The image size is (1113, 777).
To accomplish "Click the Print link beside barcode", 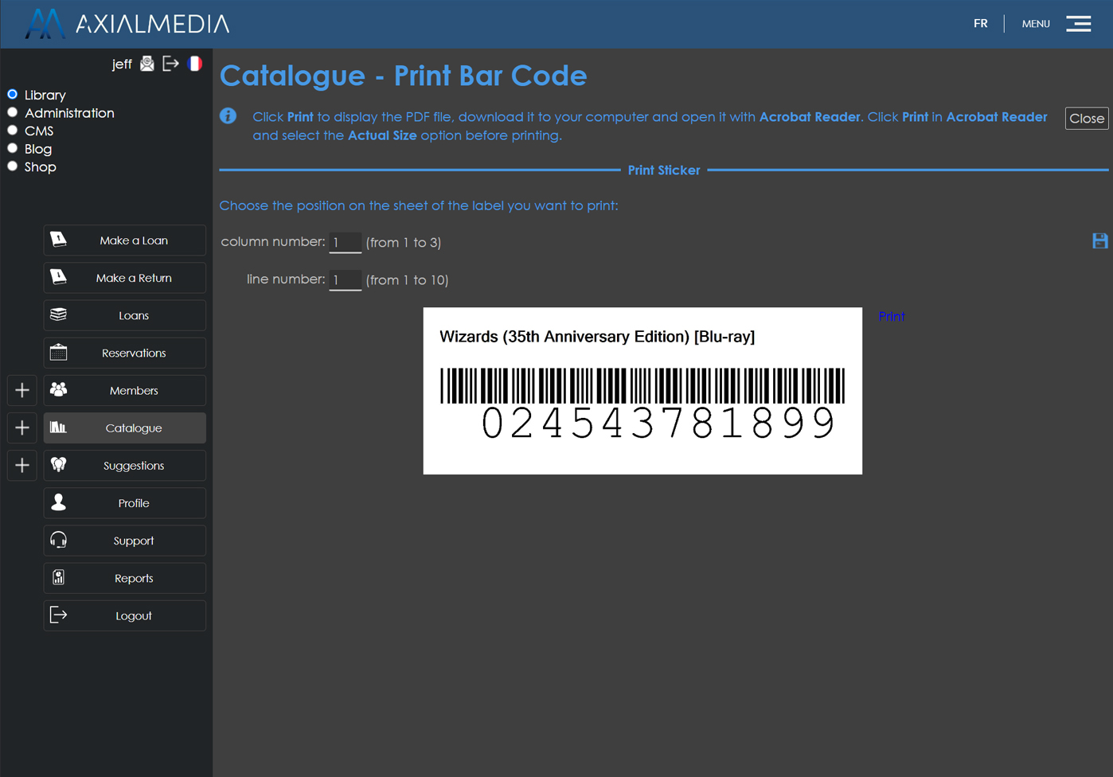I will pyautogui.click(x=891, y=317).
